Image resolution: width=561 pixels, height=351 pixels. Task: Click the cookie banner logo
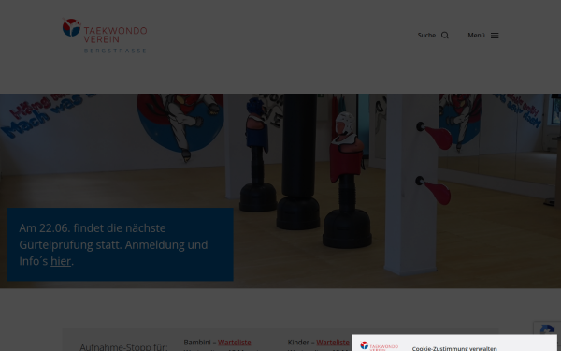click(x=380, y=346)
